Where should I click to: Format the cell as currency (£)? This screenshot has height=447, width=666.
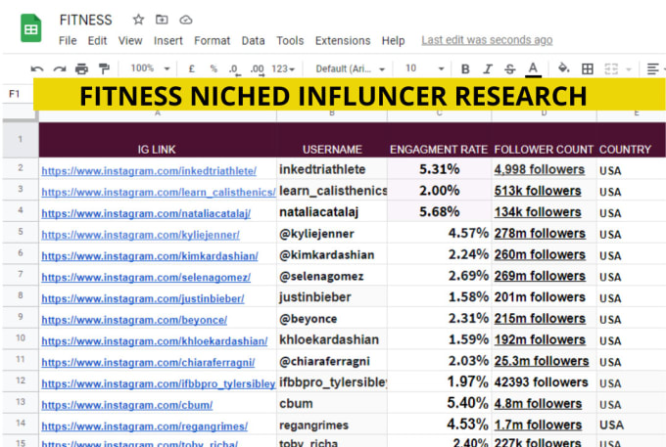pyautogui.click(x=192, y=68)
